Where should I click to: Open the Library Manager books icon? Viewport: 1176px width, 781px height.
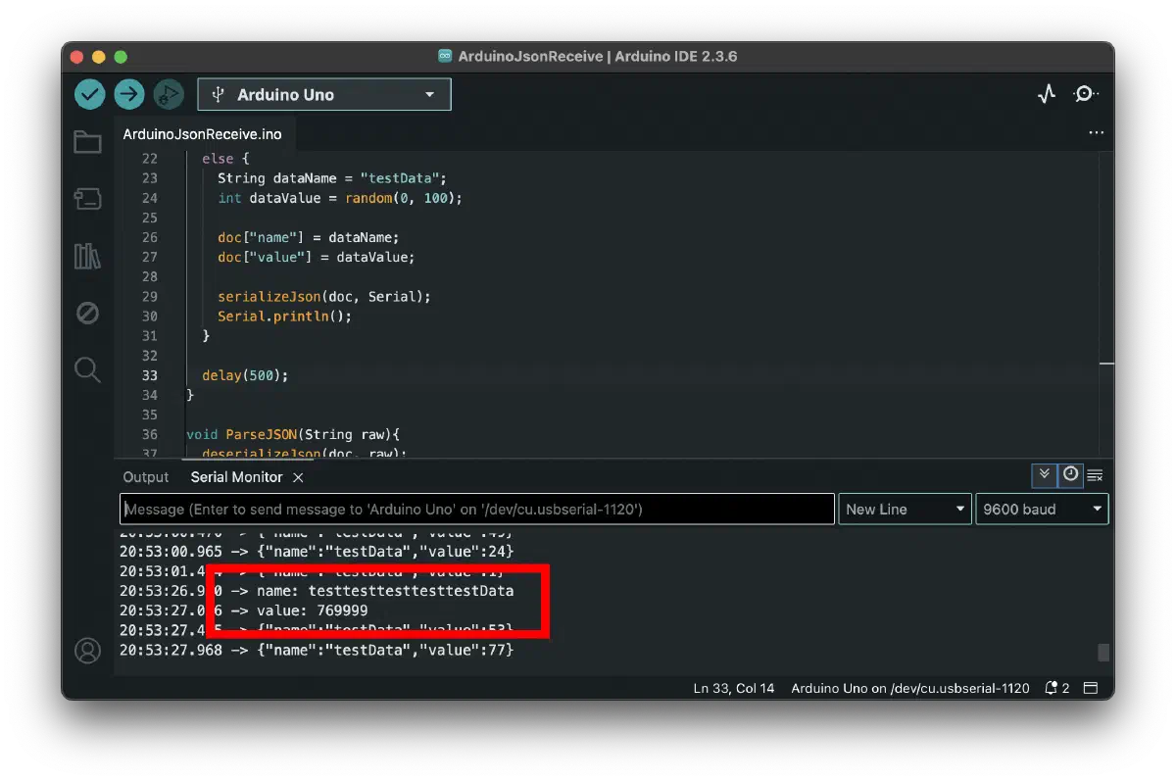click(87, 256)
